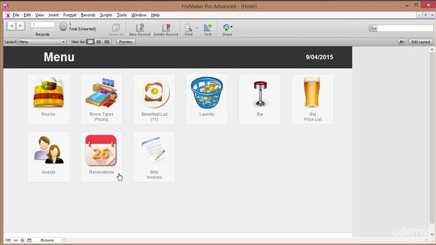Open the Bills Invoices document icon

click(155, 150)
